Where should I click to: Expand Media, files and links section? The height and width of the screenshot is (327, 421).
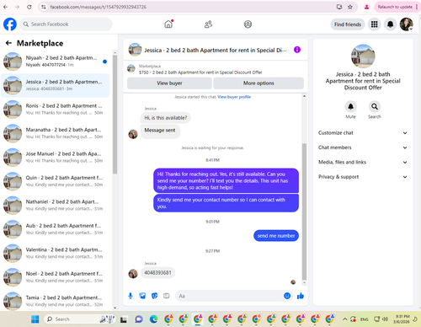pos(363,162)
